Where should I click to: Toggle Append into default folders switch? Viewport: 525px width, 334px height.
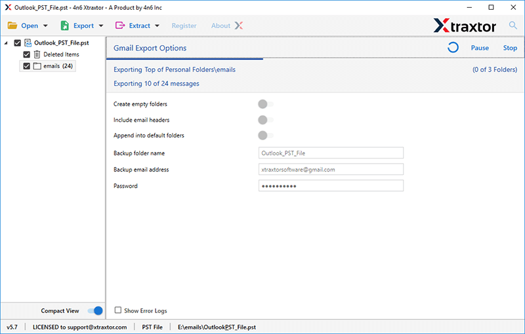(266, 136)
